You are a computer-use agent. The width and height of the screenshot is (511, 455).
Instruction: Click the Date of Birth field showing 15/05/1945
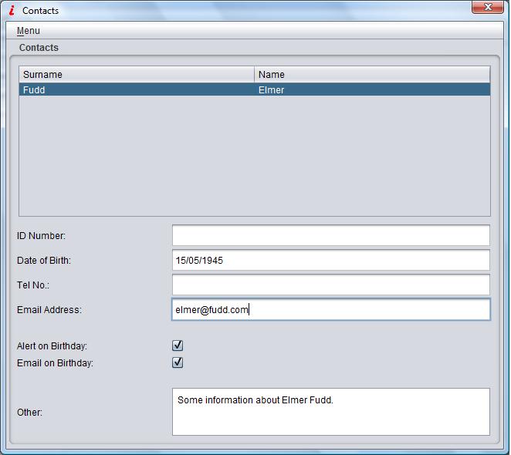point(330,260)
